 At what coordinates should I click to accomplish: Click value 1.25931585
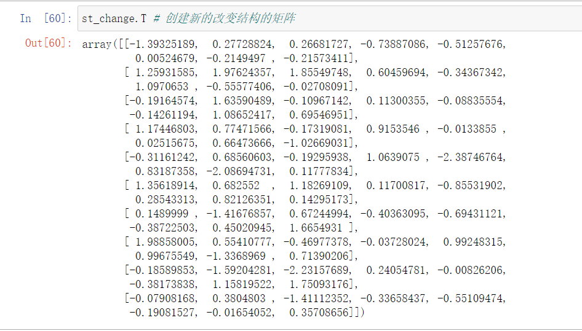pos(165,72)
